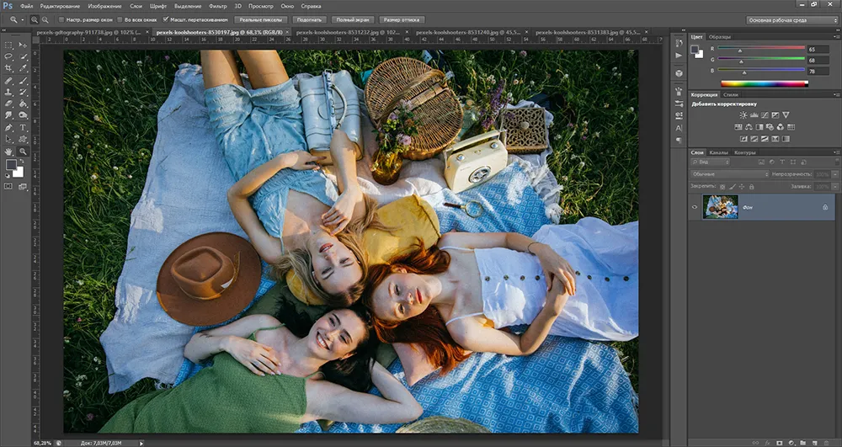Screen dimensions: 842x447
Task: Click the Фон layer thumbnail
Action: point(720,207)
